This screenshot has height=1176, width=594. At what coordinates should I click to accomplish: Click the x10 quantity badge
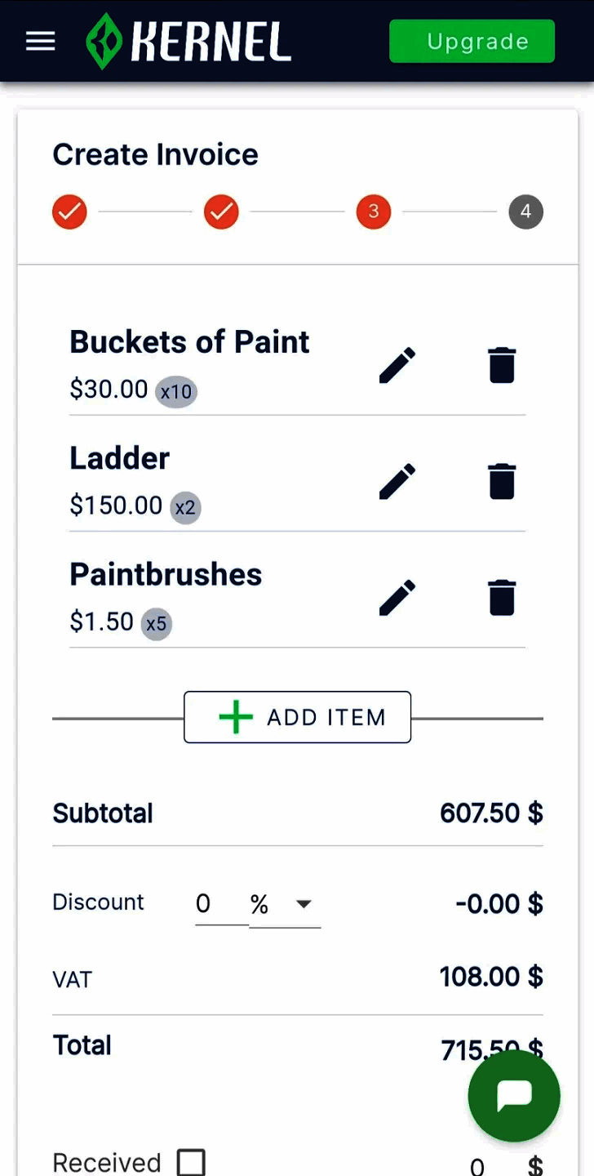click(176, 392)
